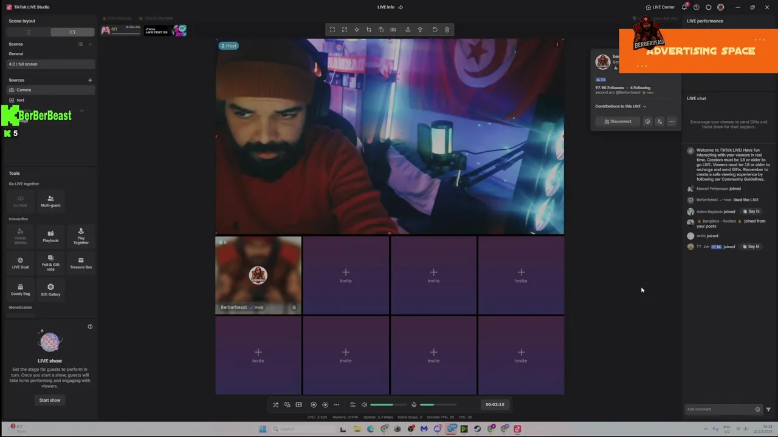The height and width of the screenshot is (437, 778).
Task: Flip the source horizontally
Action: 393,30
